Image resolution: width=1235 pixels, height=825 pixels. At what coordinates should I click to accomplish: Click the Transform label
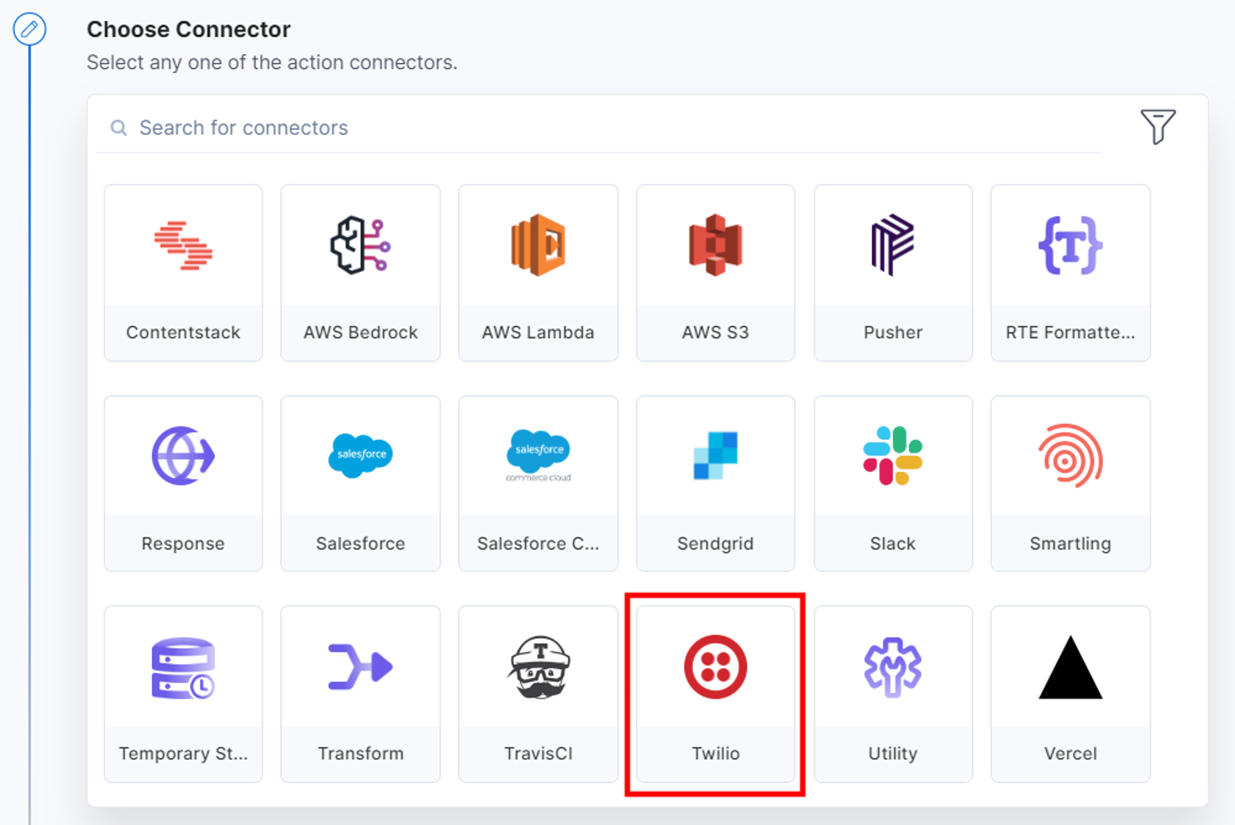click(x=360, y=754)
